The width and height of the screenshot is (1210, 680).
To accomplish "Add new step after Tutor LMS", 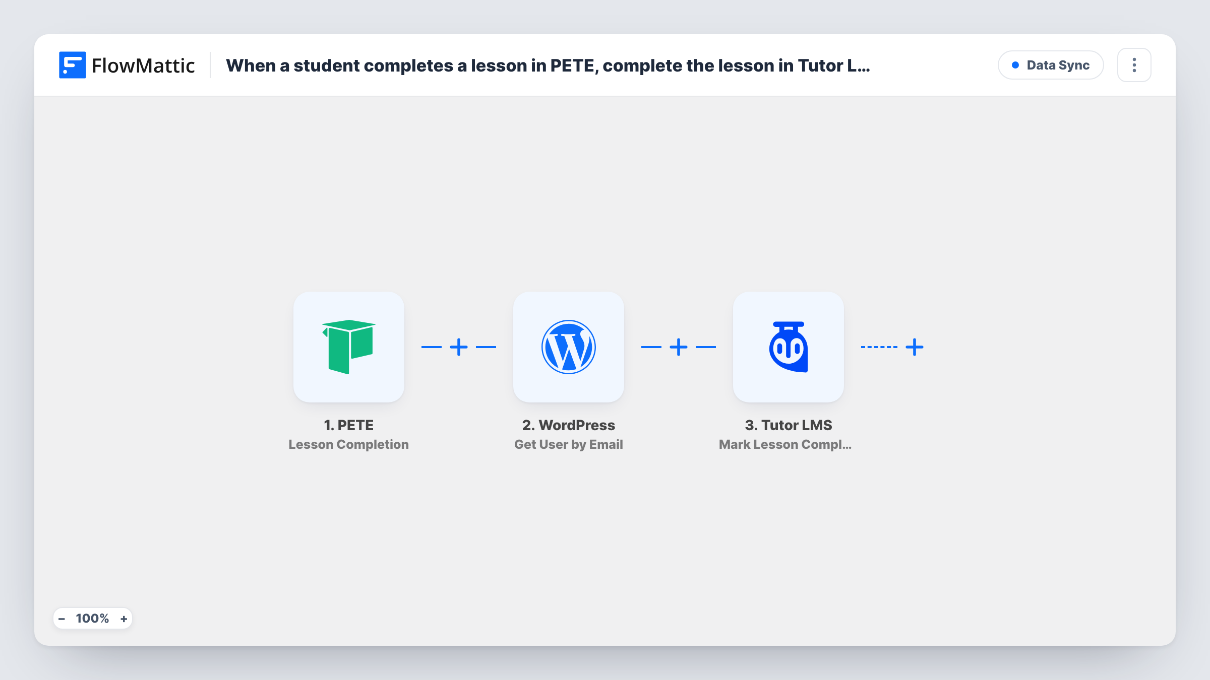I will click(x=915, y=347).
